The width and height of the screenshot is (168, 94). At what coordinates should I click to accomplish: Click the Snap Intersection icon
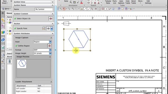[x=96, y=9]
